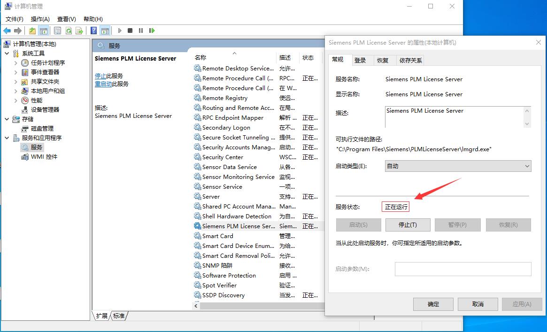Screen dimensions: 547x332
Task: Open the 操作(A) menu
Action: (40, 19)
